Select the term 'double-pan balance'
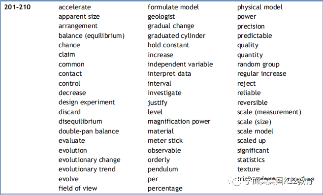The image size is (323, 195). pyautogui.click(x=89, y=131)
